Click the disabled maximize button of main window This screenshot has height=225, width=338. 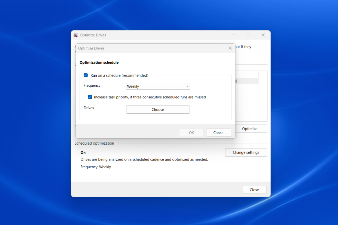tap(248, 35)
